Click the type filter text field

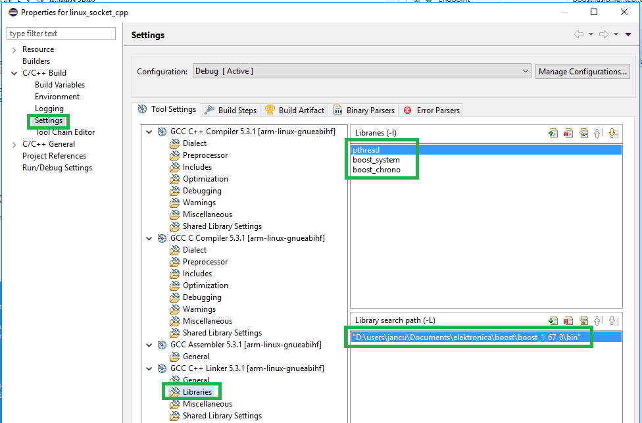point(61,34)
